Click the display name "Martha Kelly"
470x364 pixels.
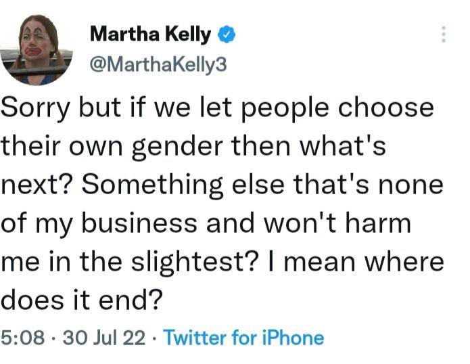click(150, 33)
